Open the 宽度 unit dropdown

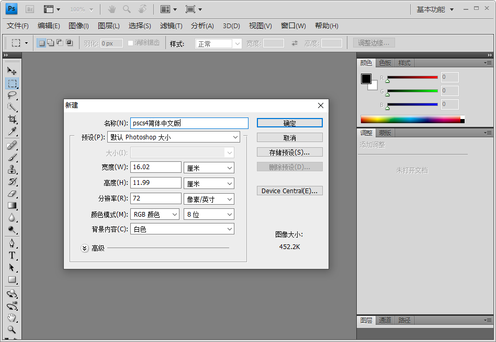click(x=209, y=168)
